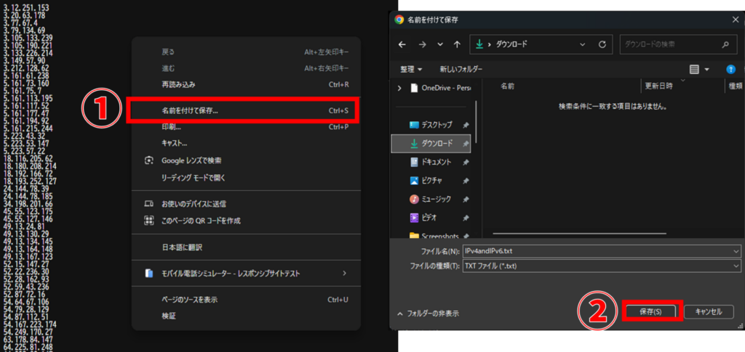Open recent locations chevron in save dialog

click(440, 44)
